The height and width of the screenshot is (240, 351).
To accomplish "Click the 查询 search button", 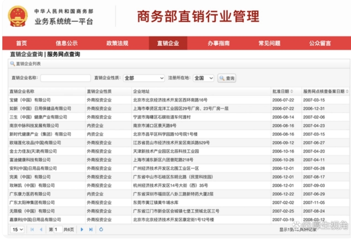I will coord(227,78).
